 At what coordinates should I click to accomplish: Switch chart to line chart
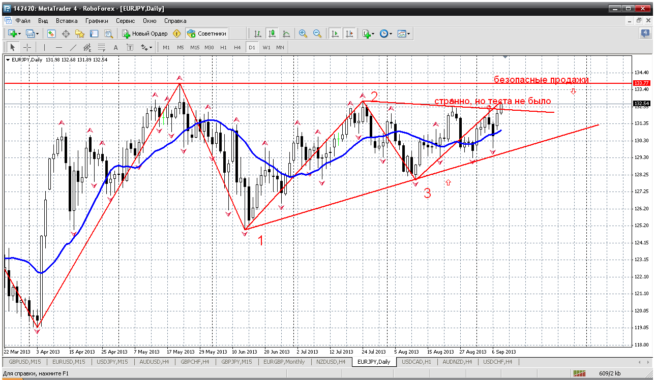[286, 34]
